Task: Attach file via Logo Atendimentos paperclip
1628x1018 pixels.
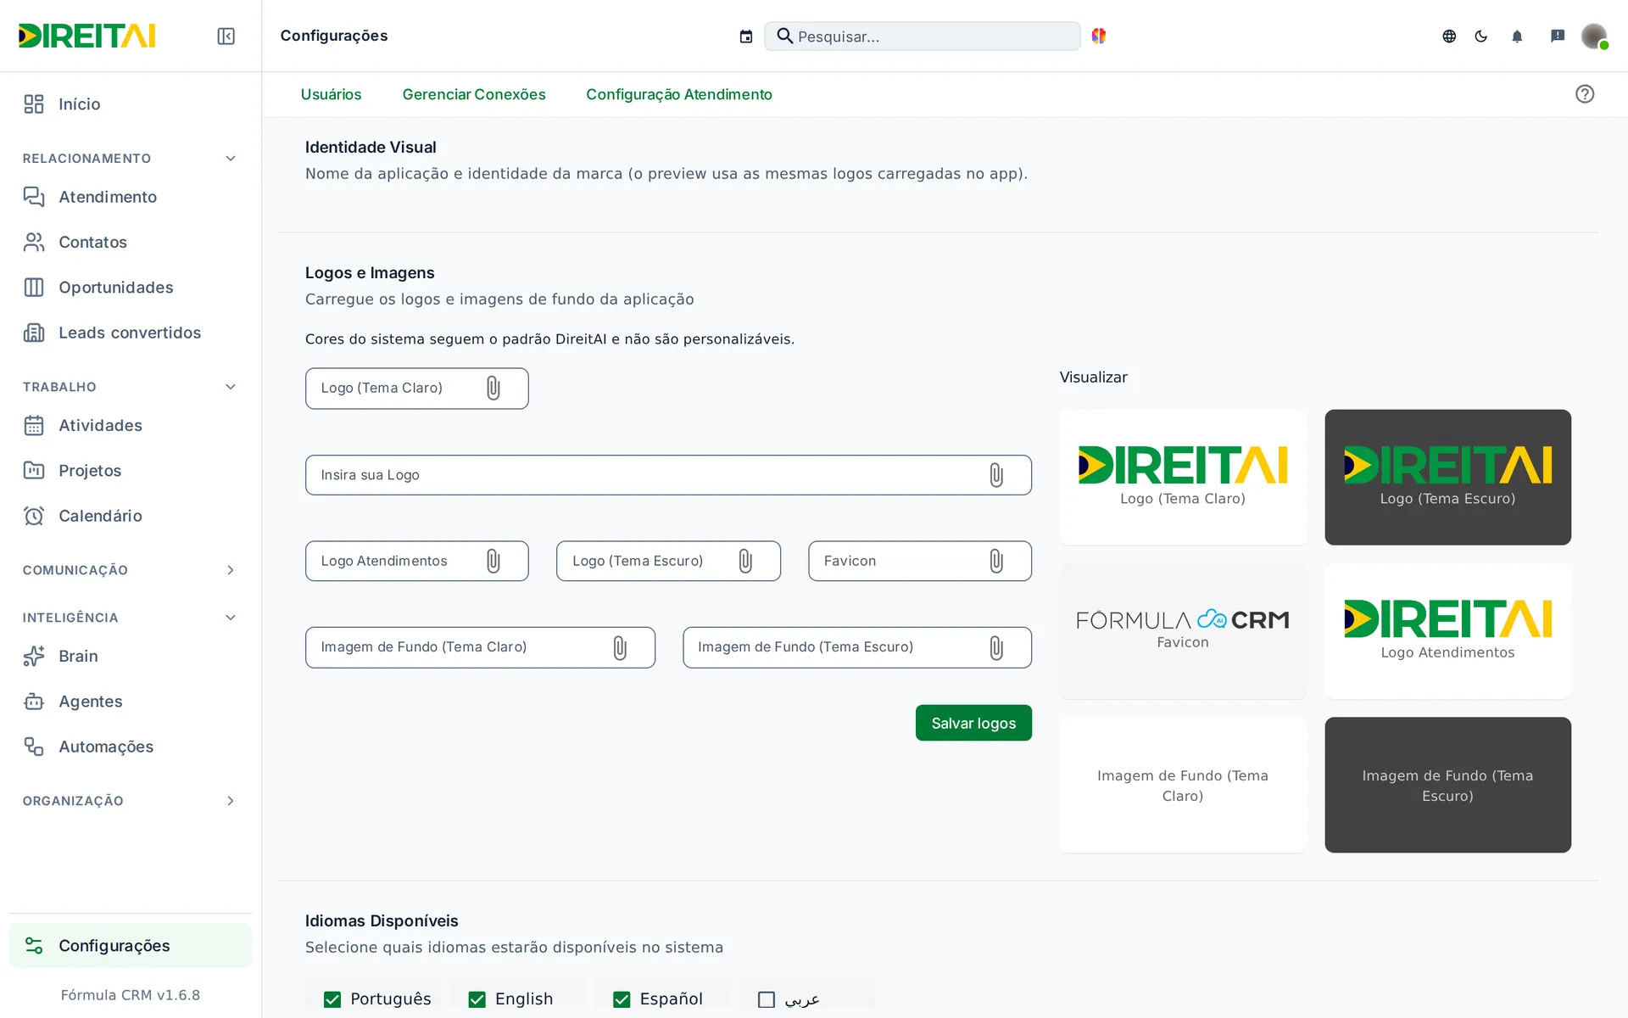Action: point(493,562)
